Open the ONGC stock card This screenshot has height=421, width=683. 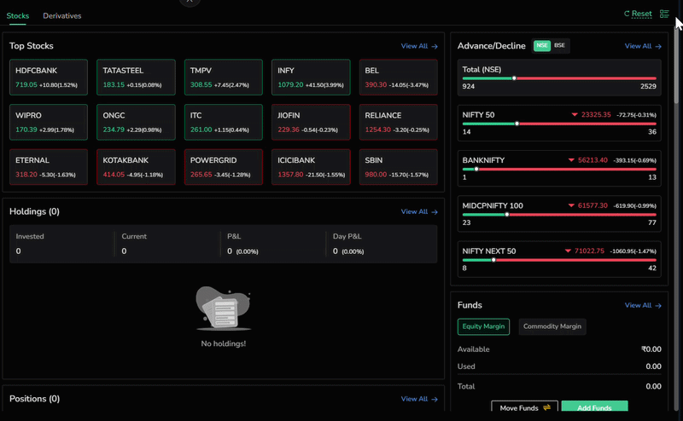pyautogui.click(x=136, y=122)
